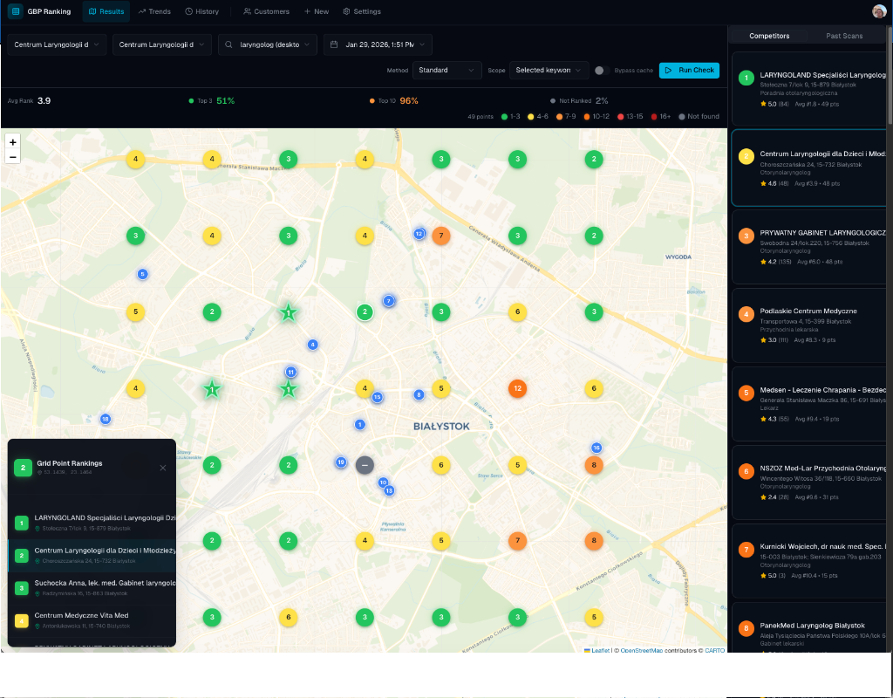Viewport: 893px width, 698px height.
Task: Toggle the Bypass cache switch
Action: 602,71
